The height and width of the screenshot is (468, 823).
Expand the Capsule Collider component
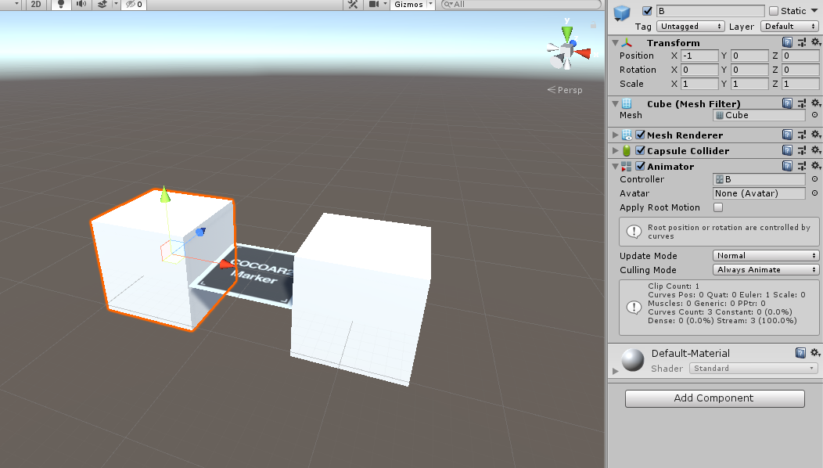615,151
